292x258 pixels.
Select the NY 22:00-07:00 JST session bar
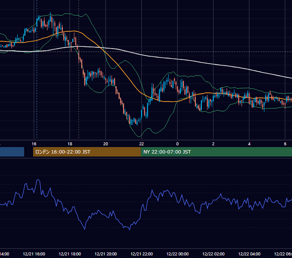(x=216, y=152)
